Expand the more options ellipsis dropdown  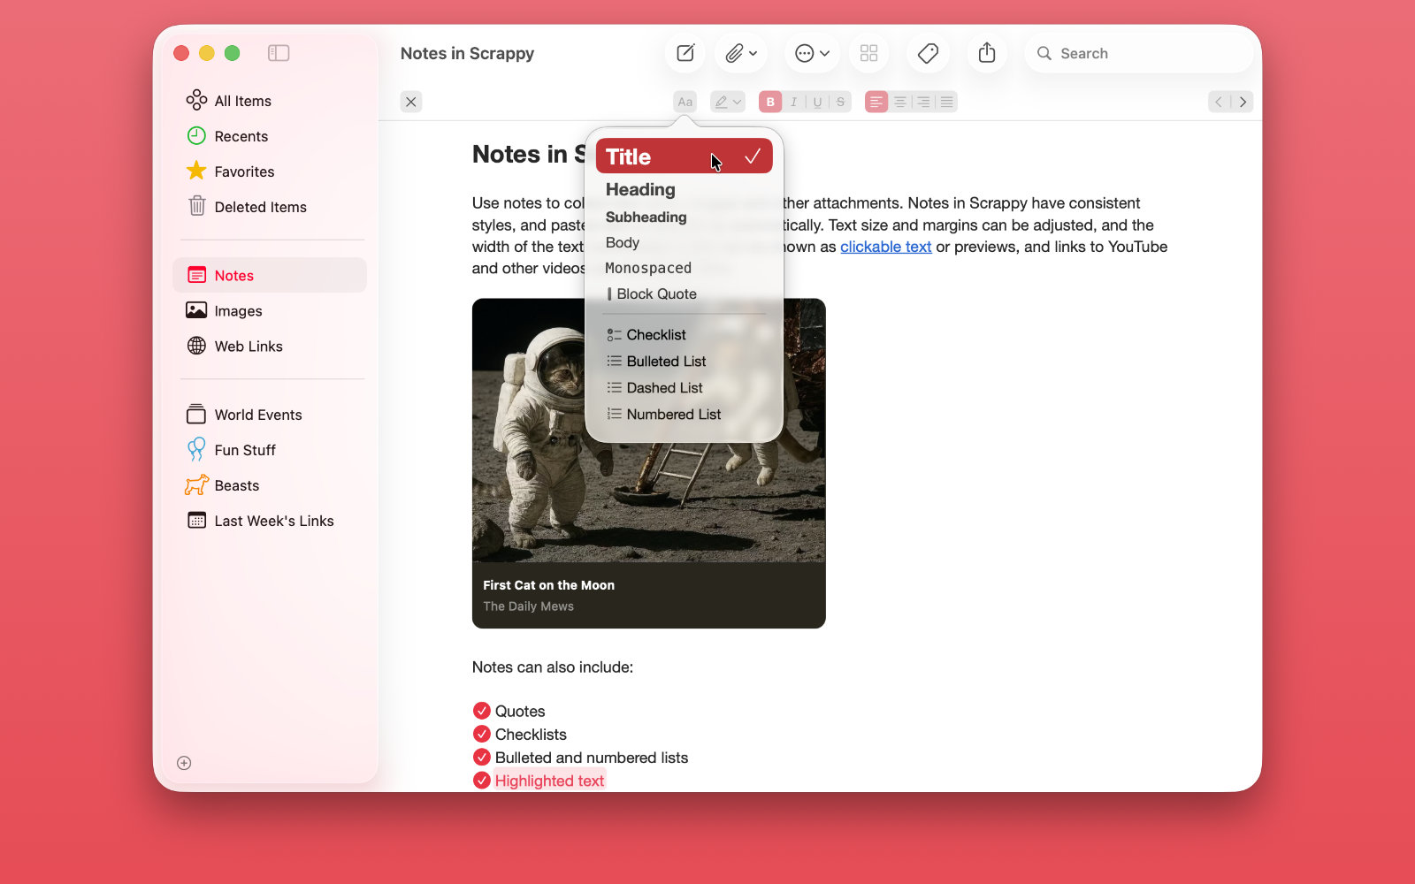823,53
